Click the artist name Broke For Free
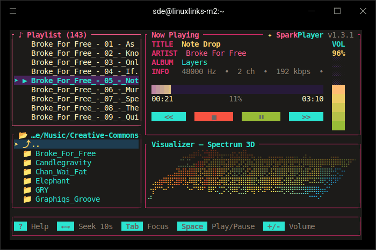Image resolution: width=376 pixels, height=250 pixels. tap(216, 53)
